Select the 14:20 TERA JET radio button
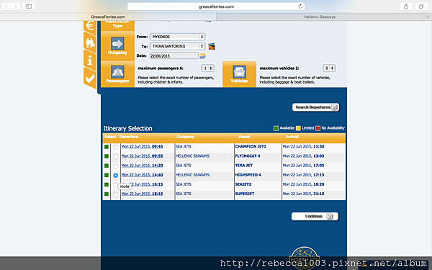This screenshot has height=270, width=432. pyautogui.click(x=115, y=166)
